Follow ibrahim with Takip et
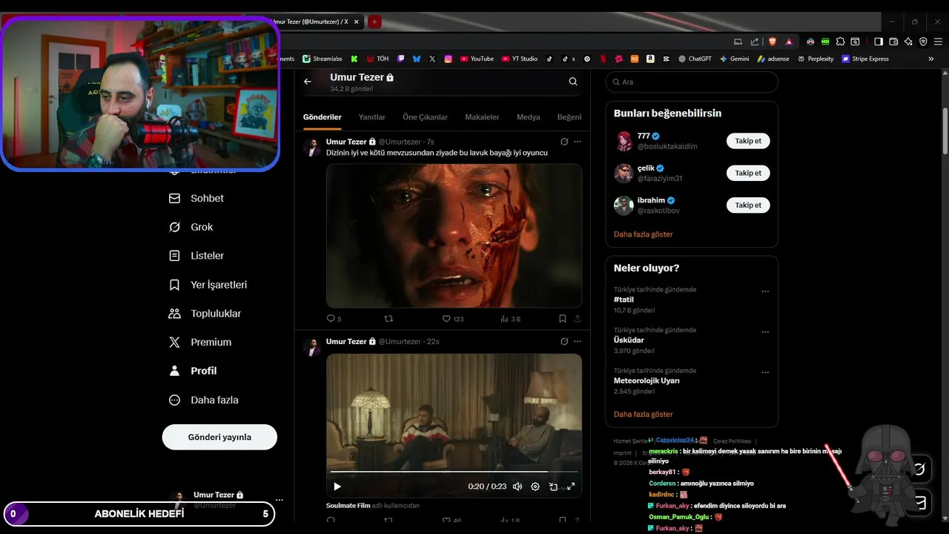949x534 pixels. coord(748,205)
